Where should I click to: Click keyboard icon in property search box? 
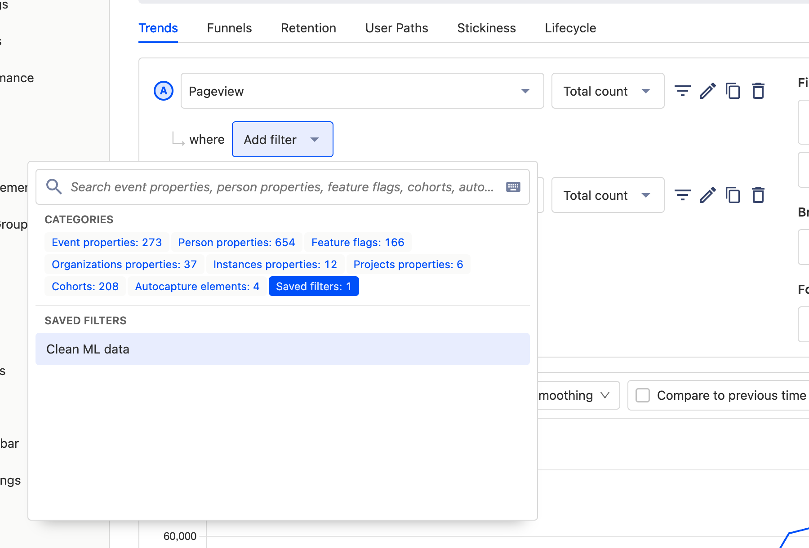coord(513,187)
